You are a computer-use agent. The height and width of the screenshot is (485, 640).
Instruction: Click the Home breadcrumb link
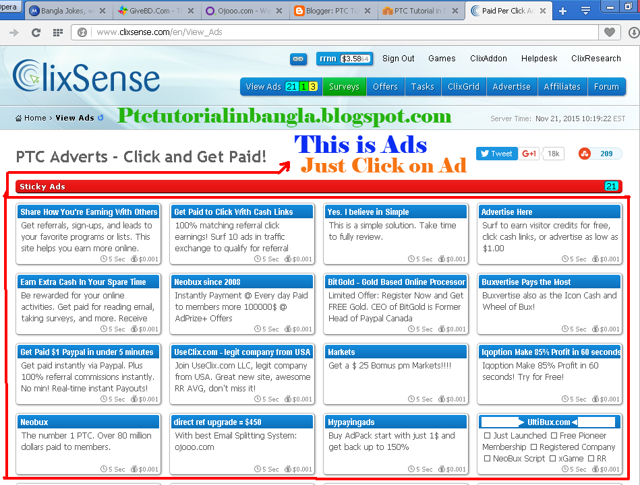click(35, 118)
